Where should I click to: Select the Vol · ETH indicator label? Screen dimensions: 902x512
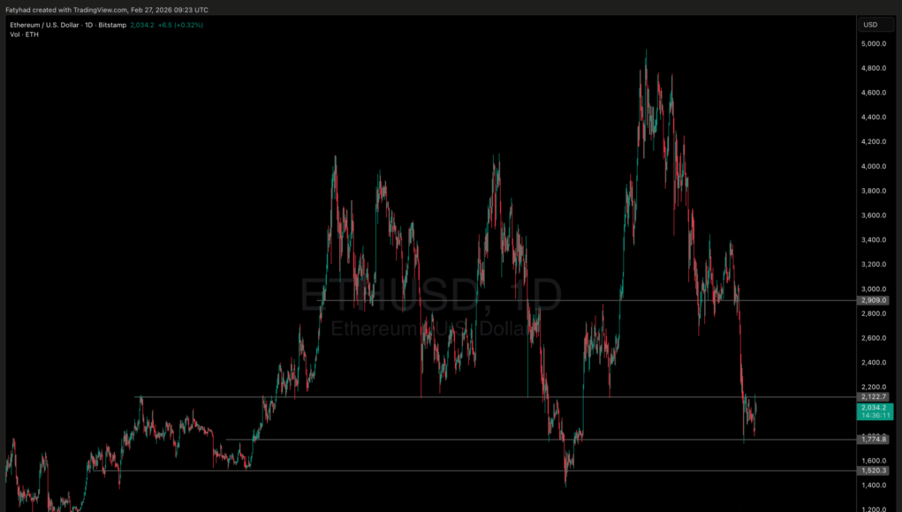(24, 34)
